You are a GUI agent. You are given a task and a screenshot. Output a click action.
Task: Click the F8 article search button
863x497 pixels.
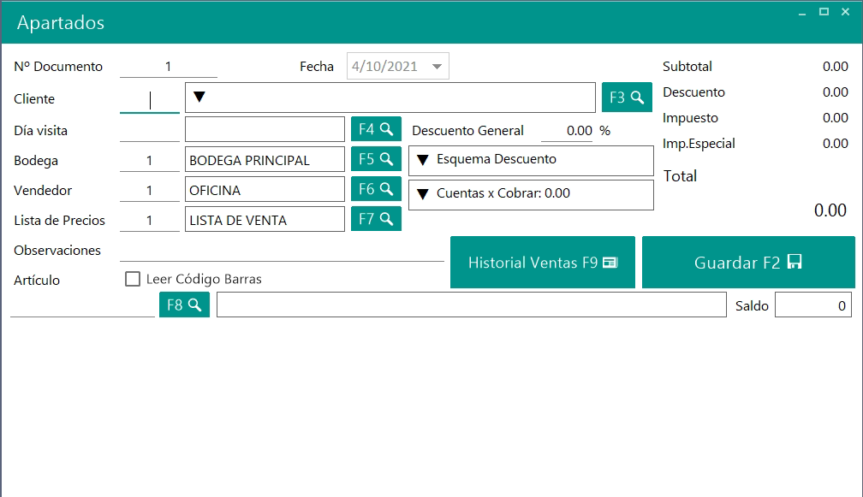click(x=184, y=305)
